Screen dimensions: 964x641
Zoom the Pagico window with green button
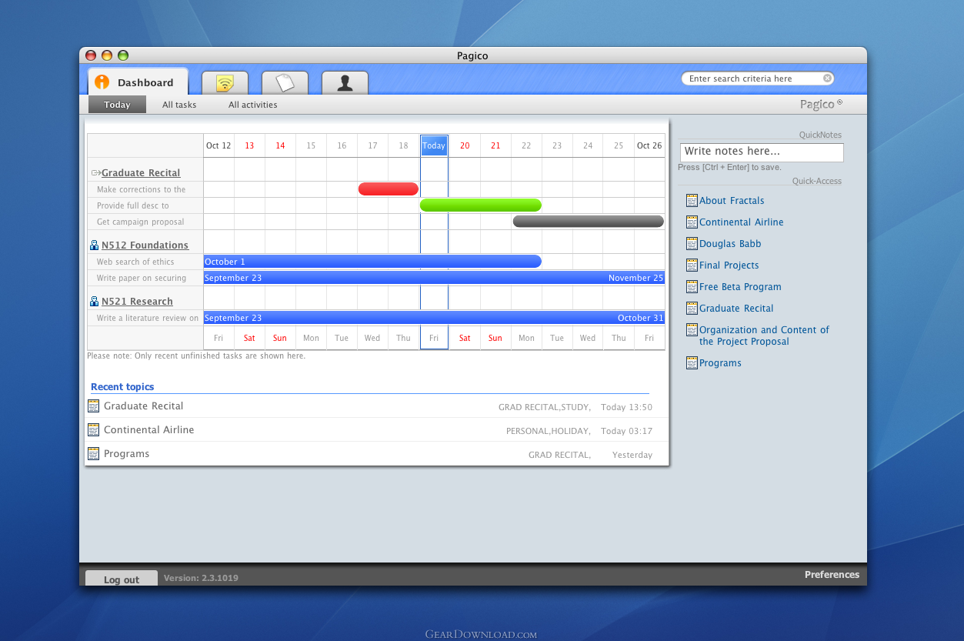point(123,55)
